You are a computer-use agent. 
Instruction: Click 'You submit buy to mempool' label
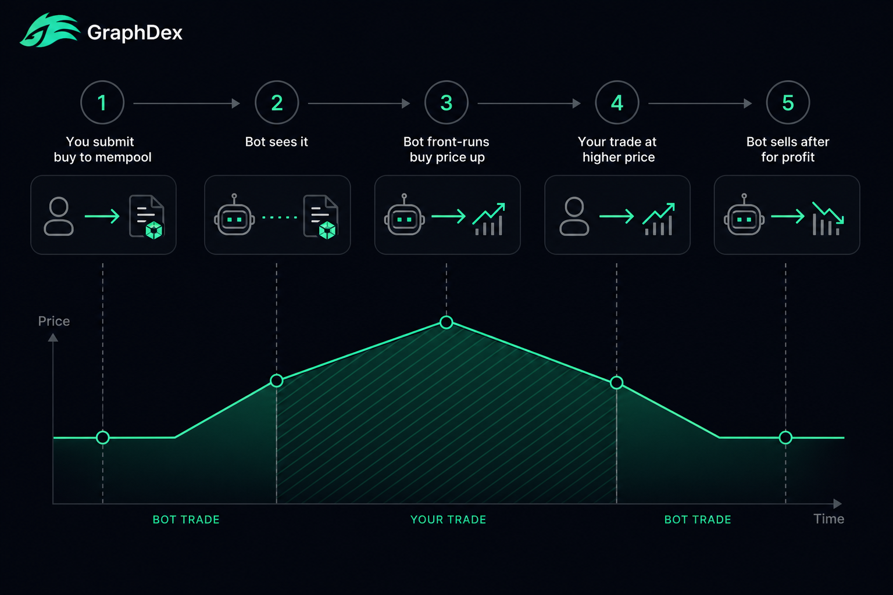[x=102, y=149]
